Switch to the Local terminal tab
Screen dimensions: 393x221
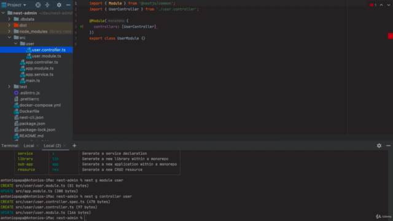coord(29,145)
